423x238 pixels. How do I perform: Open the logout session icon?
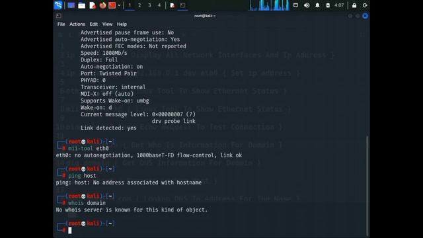[x=365, y=5]
